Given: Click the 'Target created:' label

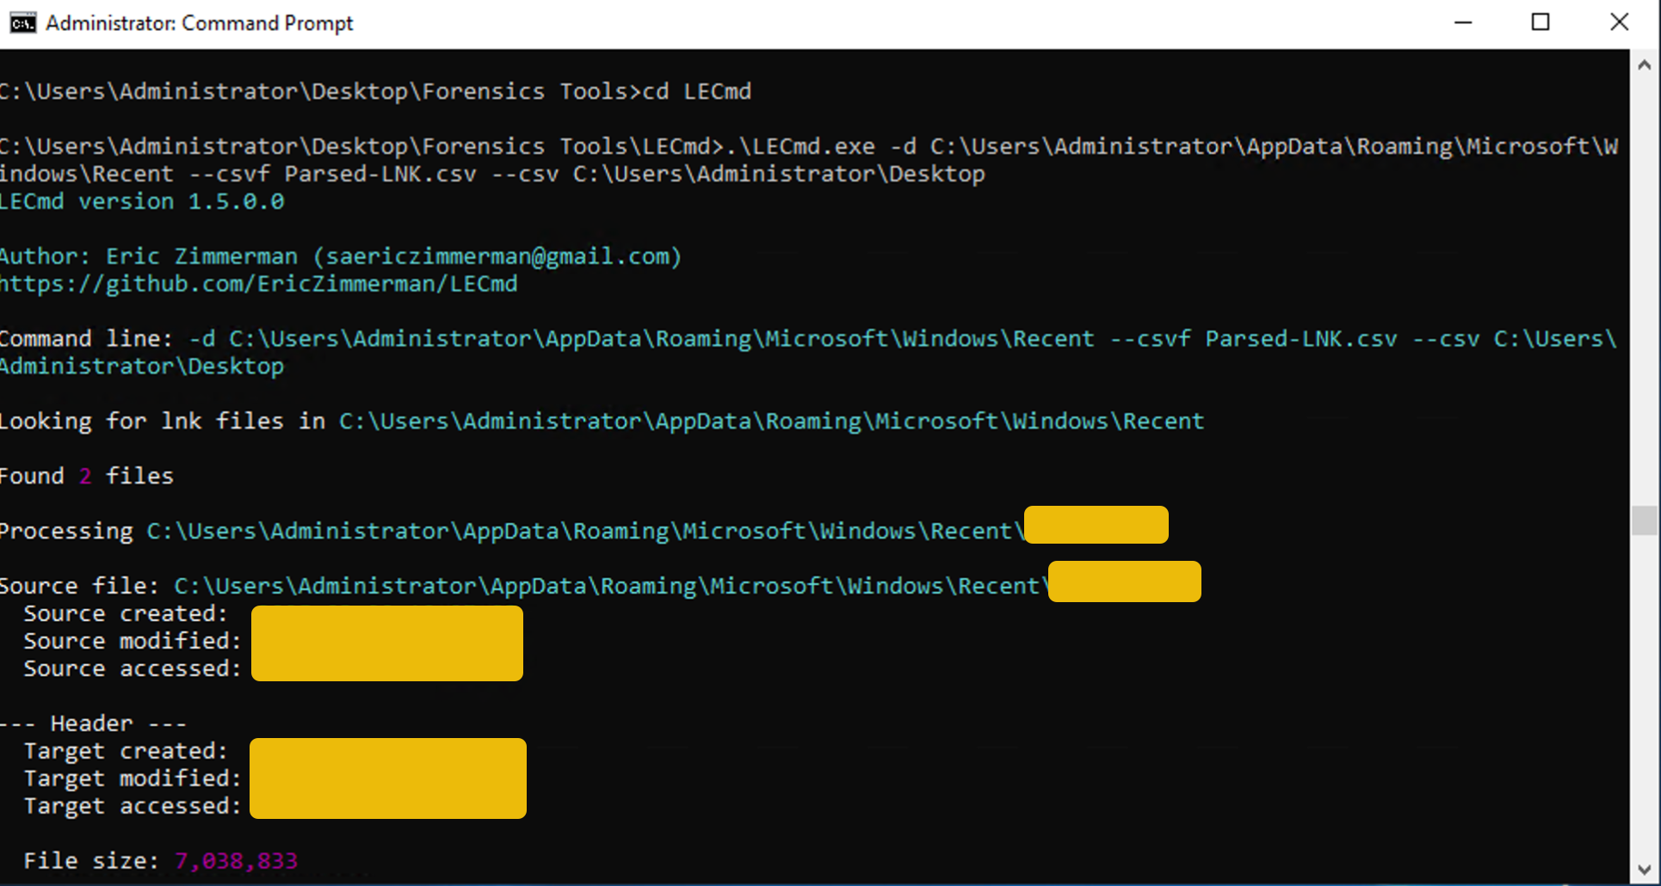Looking at the screenshot, I should 126,752.
